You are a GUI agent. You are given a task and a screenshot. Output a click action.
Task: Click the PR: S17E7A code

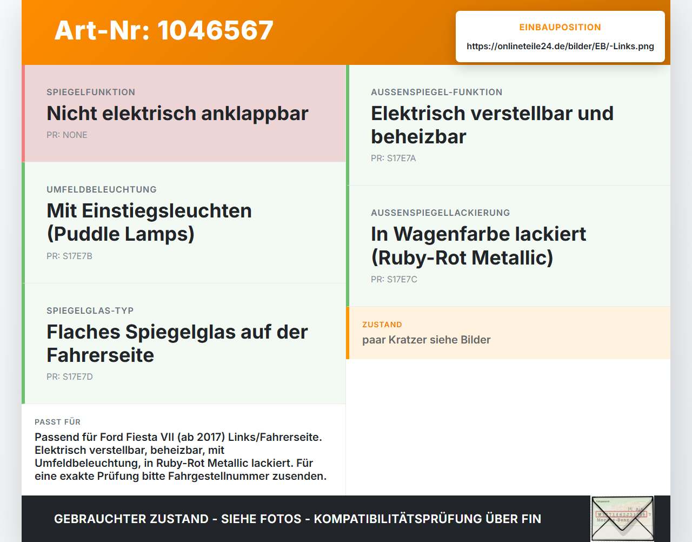coord(394,158)
